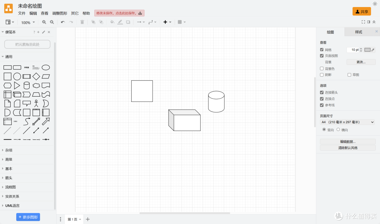This screenshot has height=224, width=380.
Task: Expand the 流程图 shape category
Action: [x=11, y=187]
